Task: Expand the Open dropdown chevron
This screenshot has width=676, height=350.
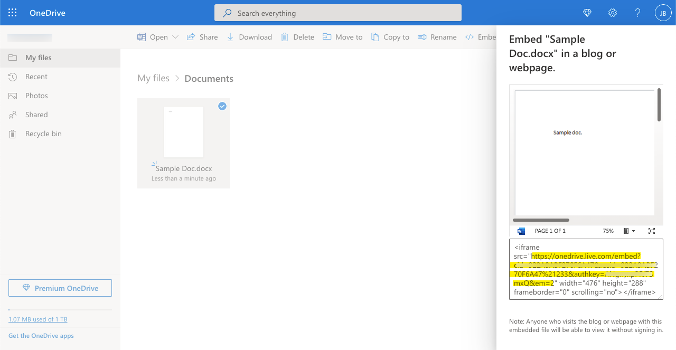Action: 175,37
